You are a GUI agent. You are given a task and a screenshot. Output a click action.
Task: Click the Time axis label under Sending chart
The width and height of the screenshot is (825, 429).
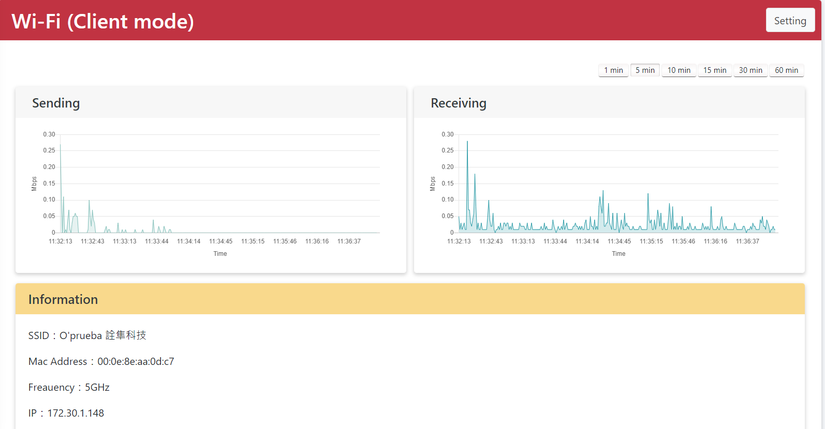220,254
